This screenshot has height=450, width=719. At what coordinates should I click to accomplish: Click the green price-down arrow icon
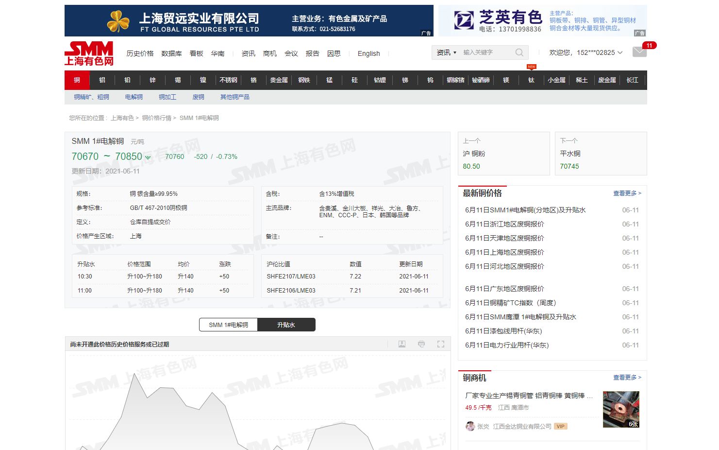(148, 157)
